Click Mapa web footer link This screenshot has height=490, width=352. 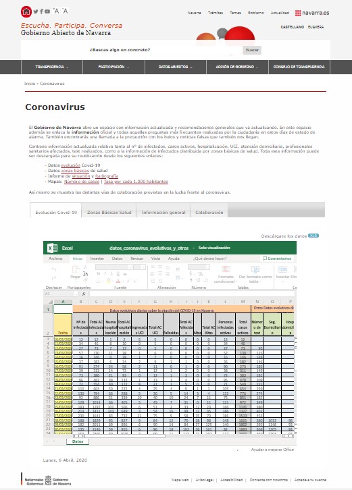click(x=180, y=480)
